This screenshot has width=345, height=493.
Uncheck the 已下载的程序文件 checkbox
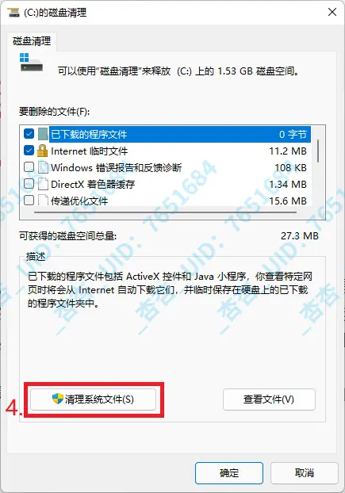point(29,134)
